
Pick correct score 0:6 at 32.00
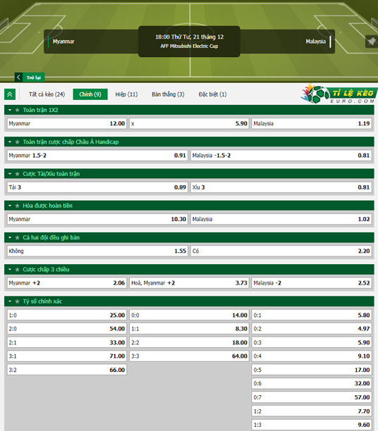click(x=312, y=383)
